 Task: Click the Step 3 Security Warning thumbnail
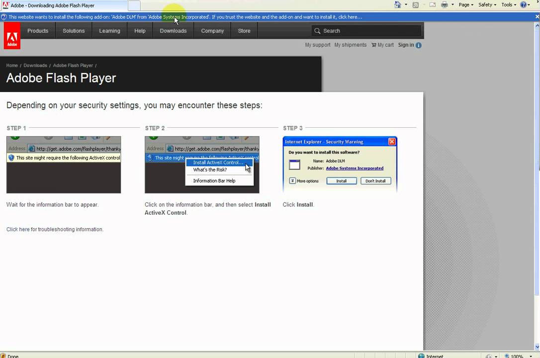tap(340, 164)
